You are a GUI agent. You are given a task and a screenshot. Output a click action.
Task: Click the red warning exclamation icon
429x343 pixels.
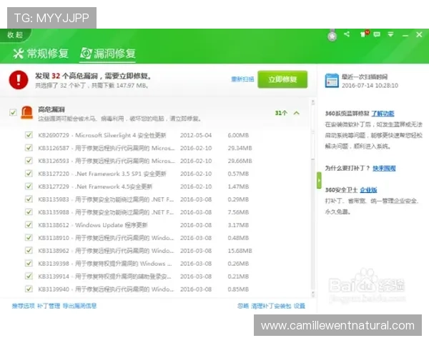pyautogui.click(x=19, y=80)
